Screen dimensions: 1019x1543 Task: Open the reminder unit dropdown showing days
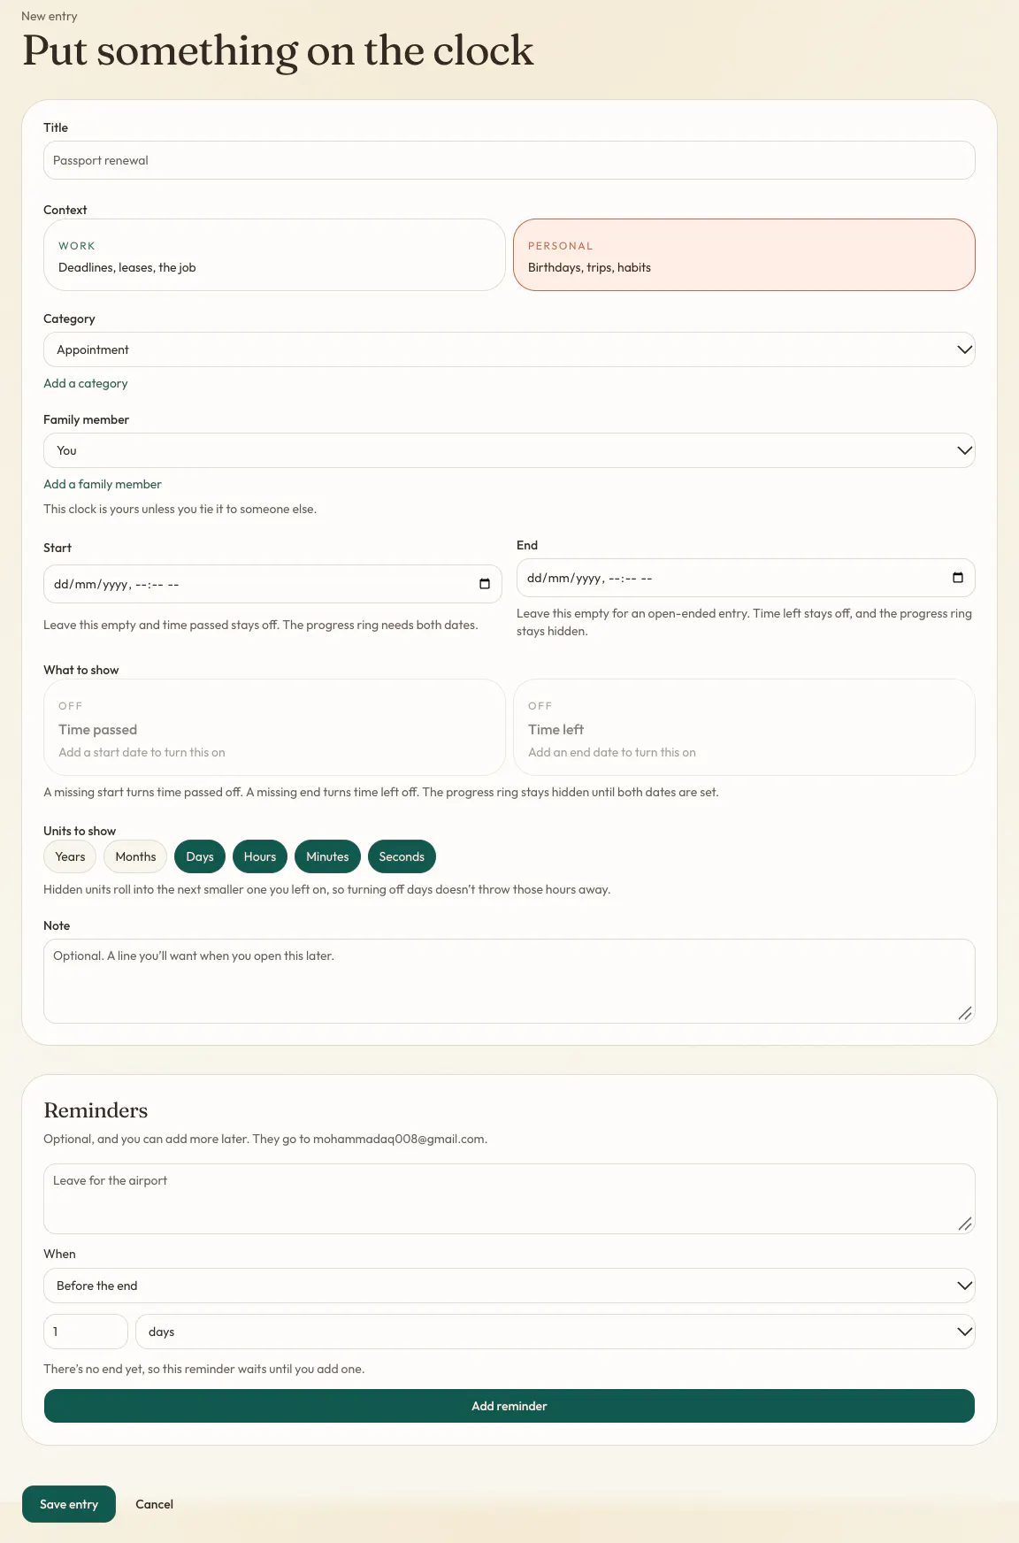coord(555,1332)
